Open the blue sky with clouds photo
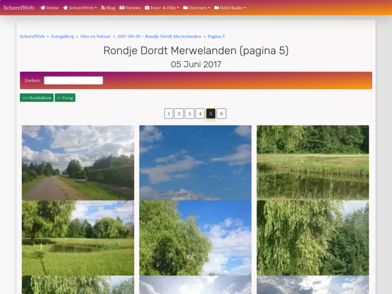The image size is (392, 294). pos(195,163)
